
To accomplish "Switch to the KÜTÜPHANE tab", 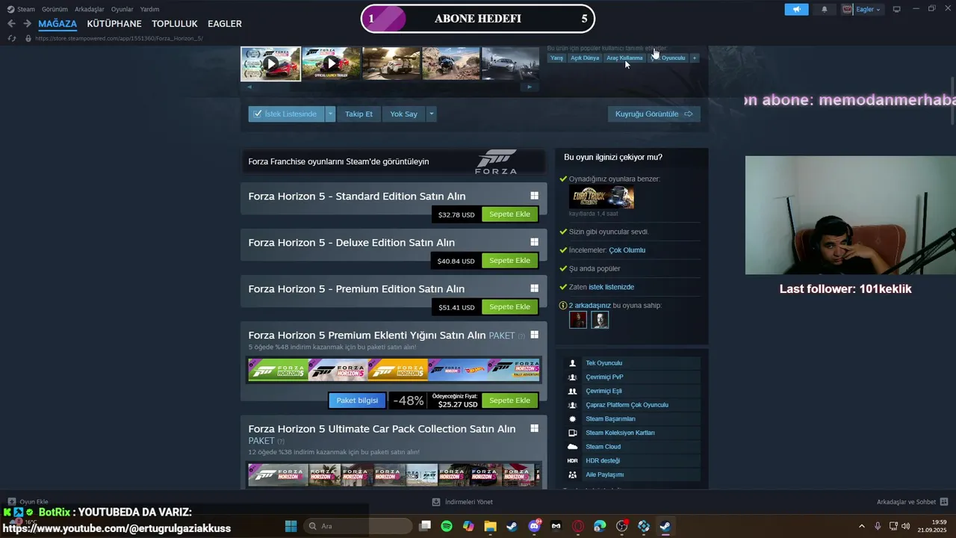I will click(x=114, y=24).
